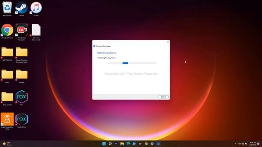Select the video folder on desktop
The height and width of the screenshot is (147, 262).
7,76
